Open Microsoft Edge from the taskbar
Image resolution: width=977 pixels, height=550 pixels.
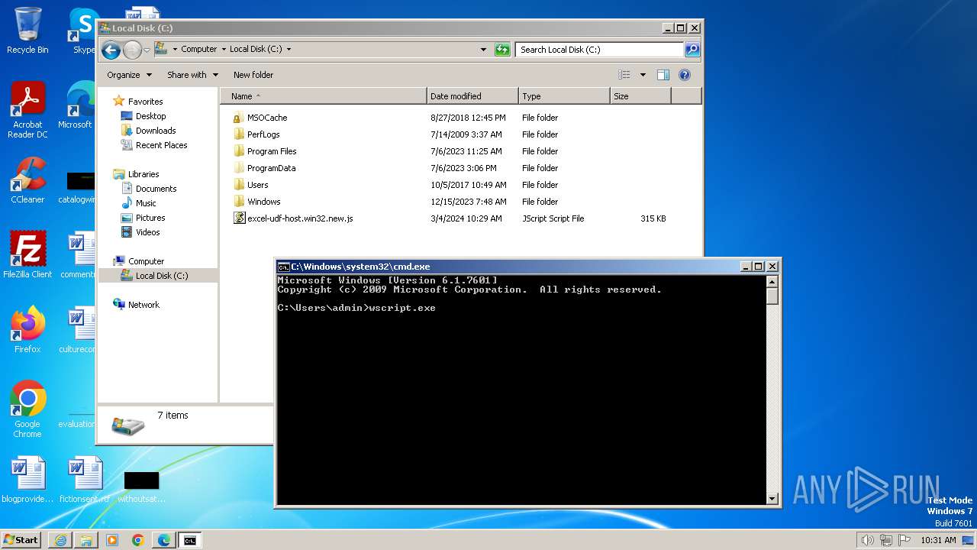164,540
